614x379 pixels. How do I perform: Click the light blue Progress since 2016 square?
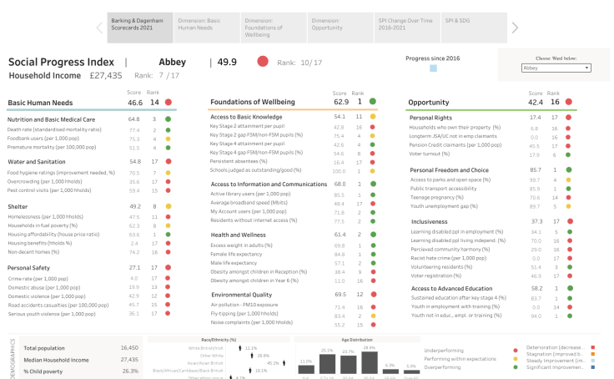point(433,69)
